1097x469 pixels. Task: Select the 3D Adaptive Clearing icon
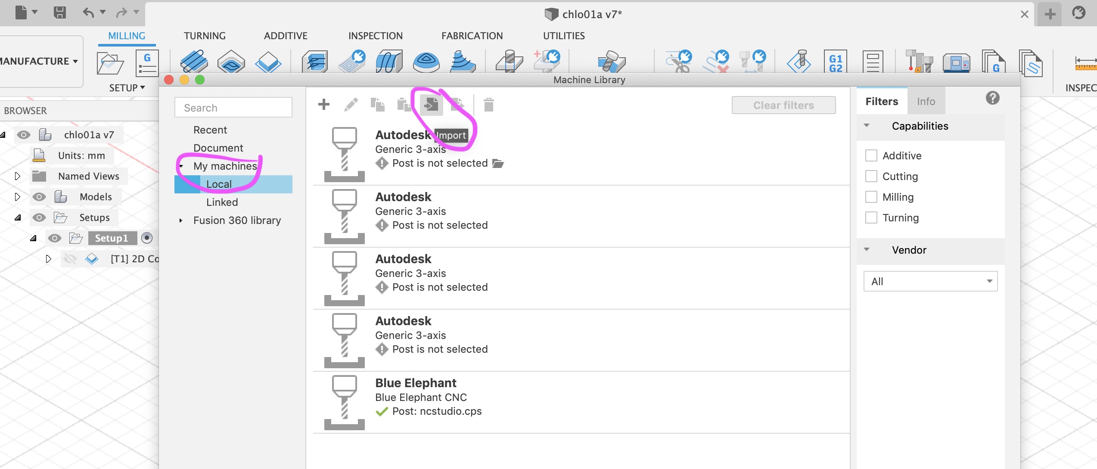point(315,61)
